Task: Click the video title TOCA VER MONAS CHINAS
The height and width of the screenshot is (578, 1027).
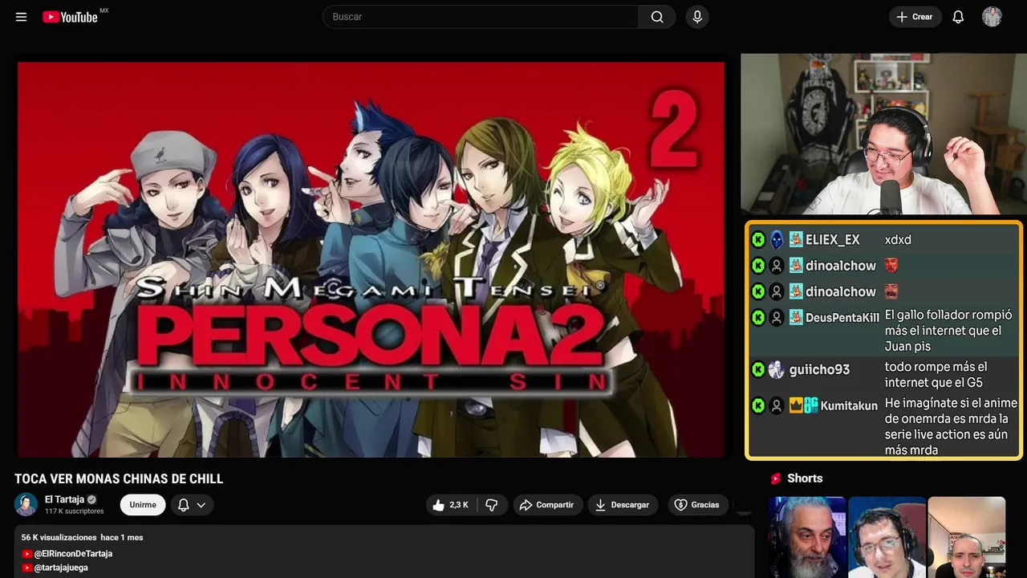Action: tap(119, 479)
